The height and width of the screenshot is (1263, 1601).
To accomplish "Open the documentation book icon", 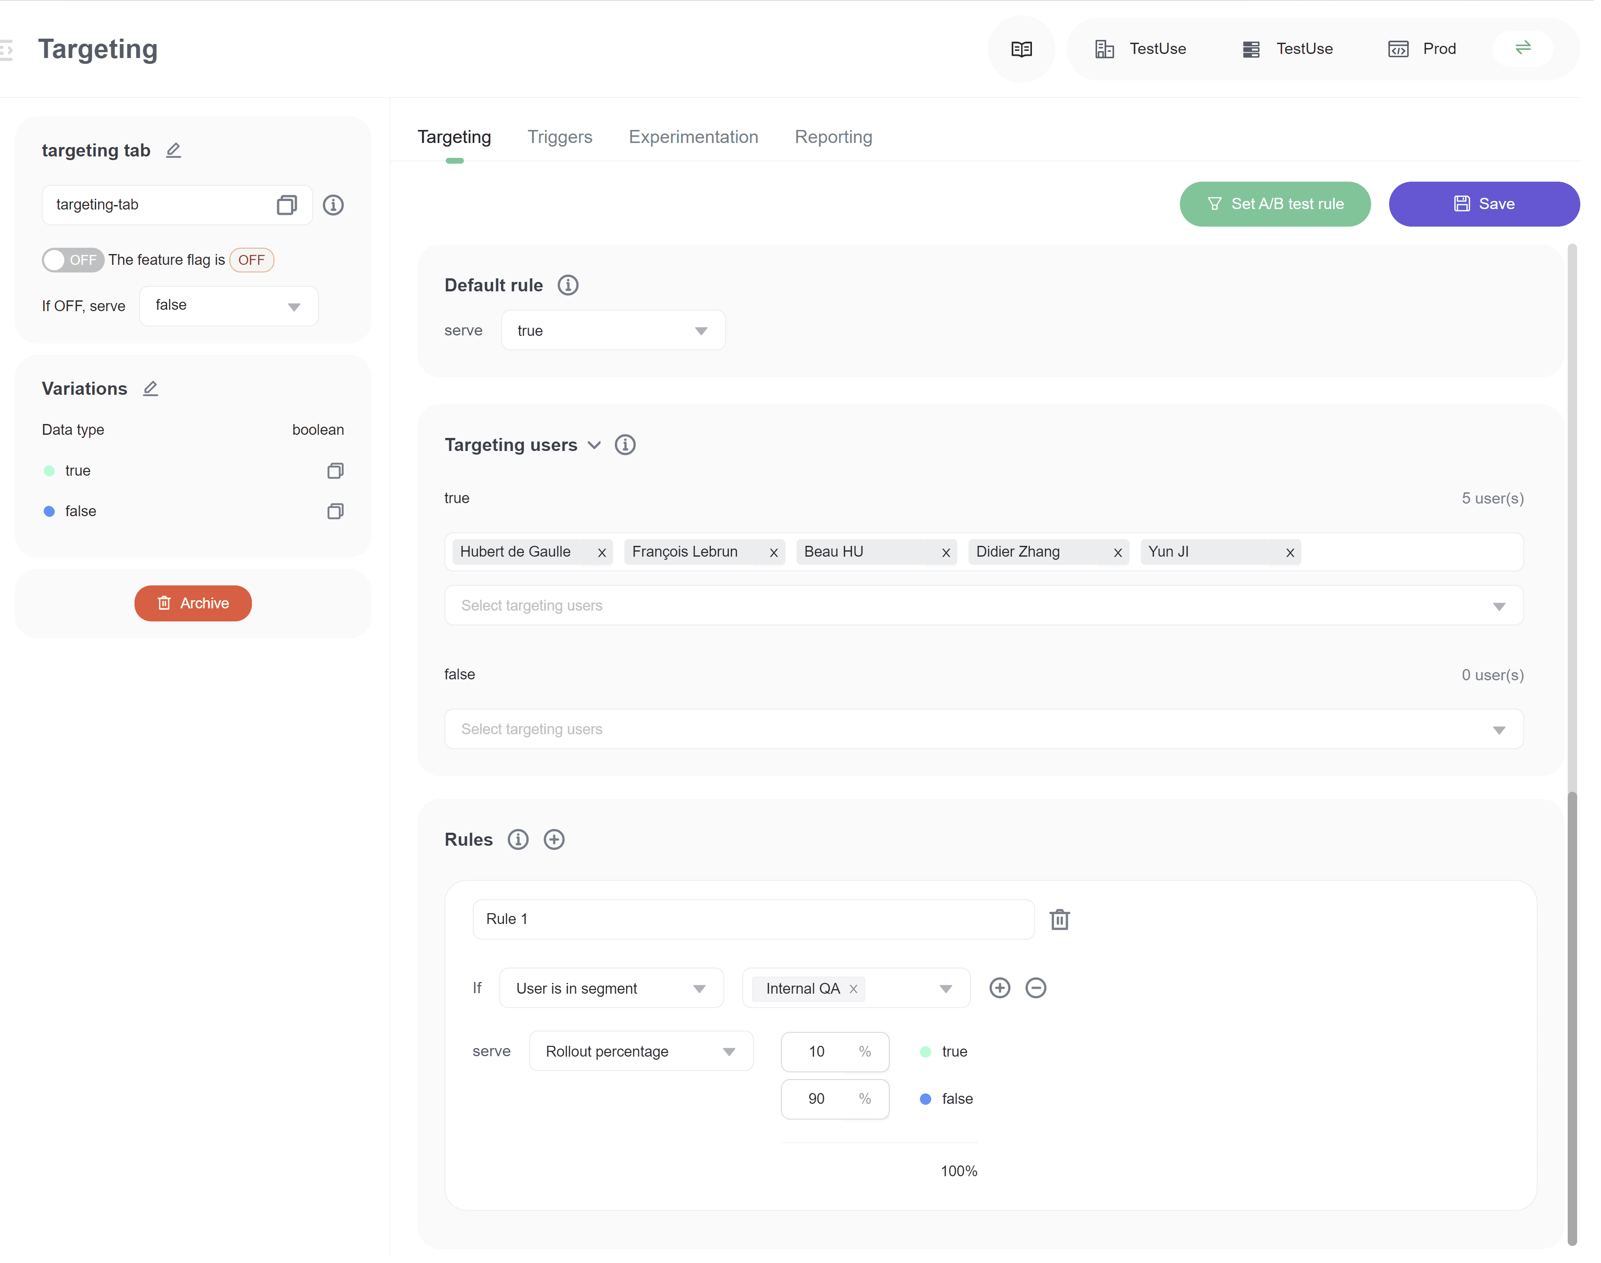I will pos(1021,49).
